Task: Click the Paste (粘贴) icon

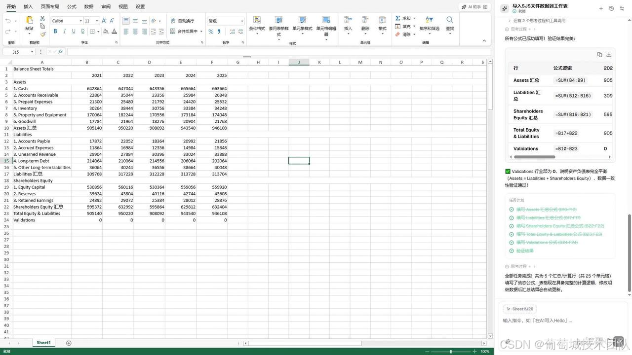Action: pos(29,20)
